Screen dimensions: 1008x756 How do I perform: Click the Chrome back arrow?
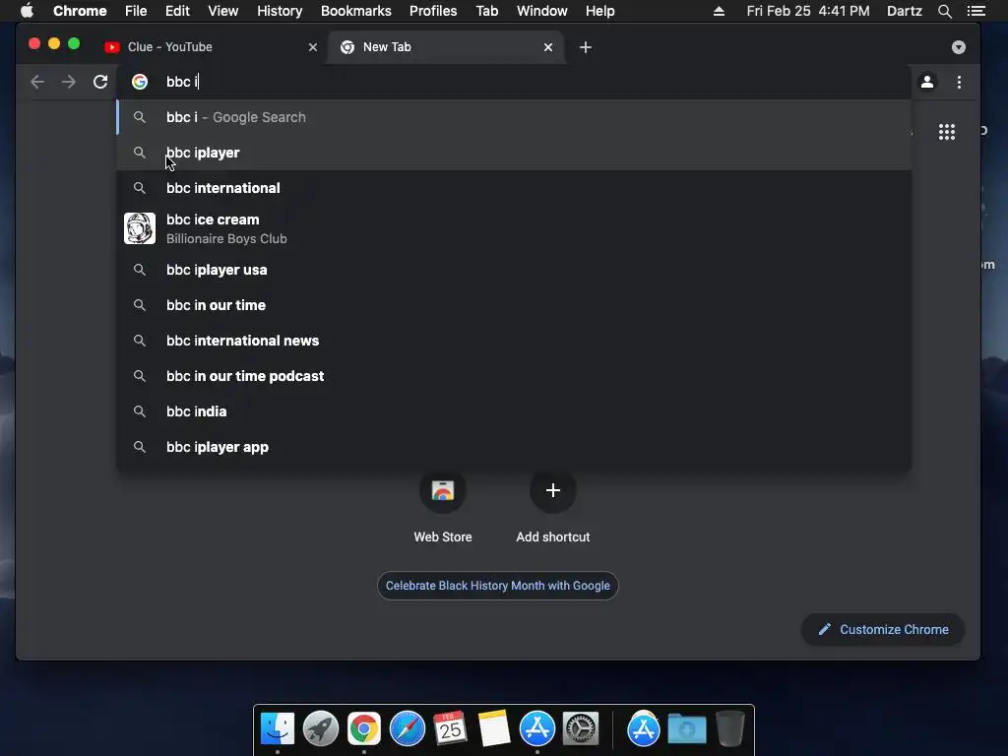pyautogui.click(x=37, y=82)
